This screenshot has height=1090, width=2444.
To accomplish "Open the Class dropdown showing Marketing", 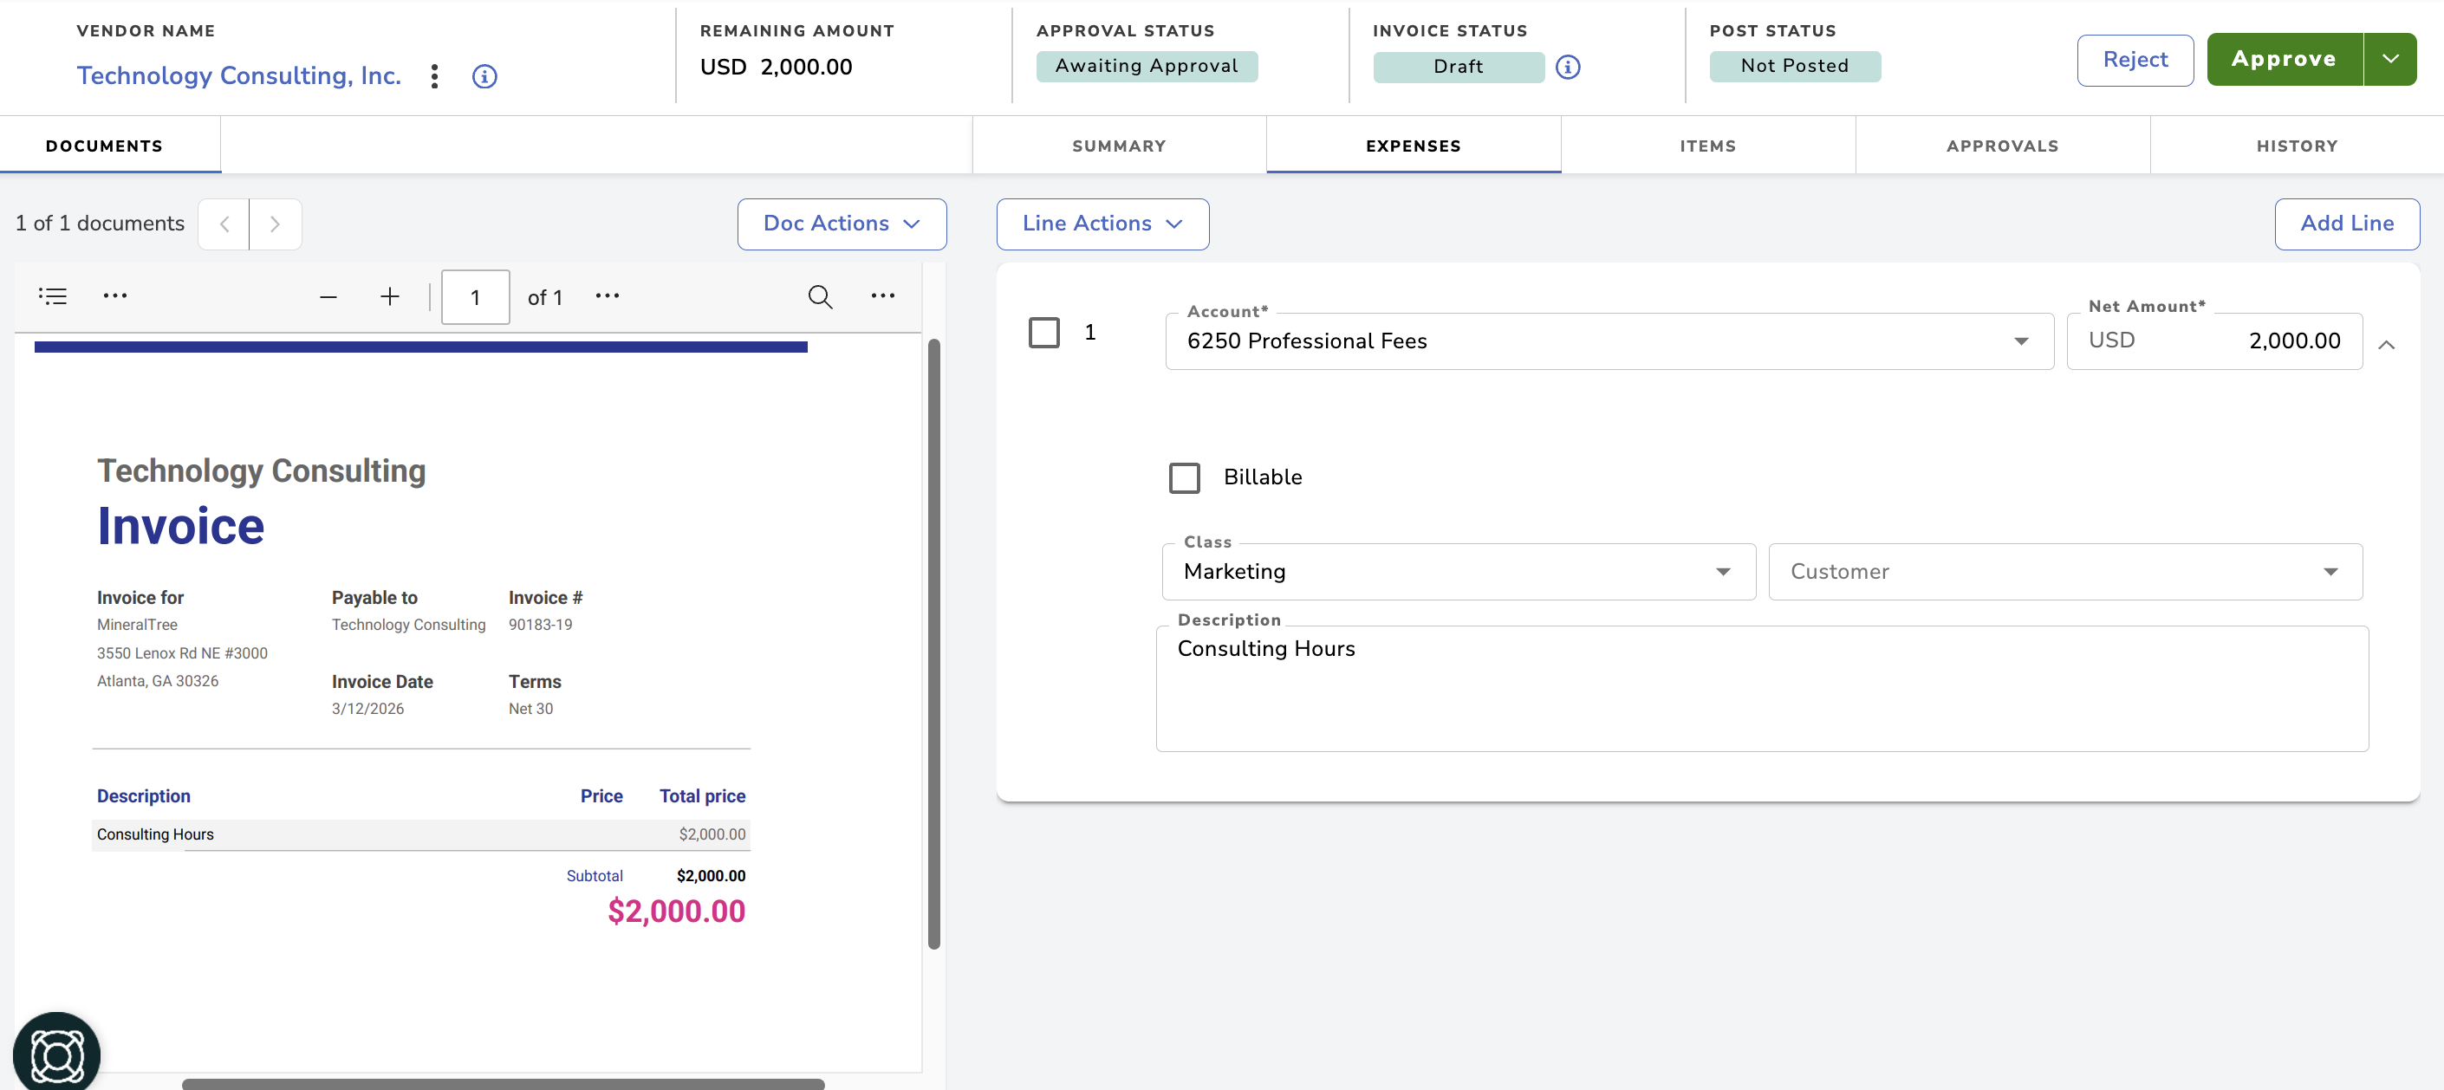I will 1459,571.
